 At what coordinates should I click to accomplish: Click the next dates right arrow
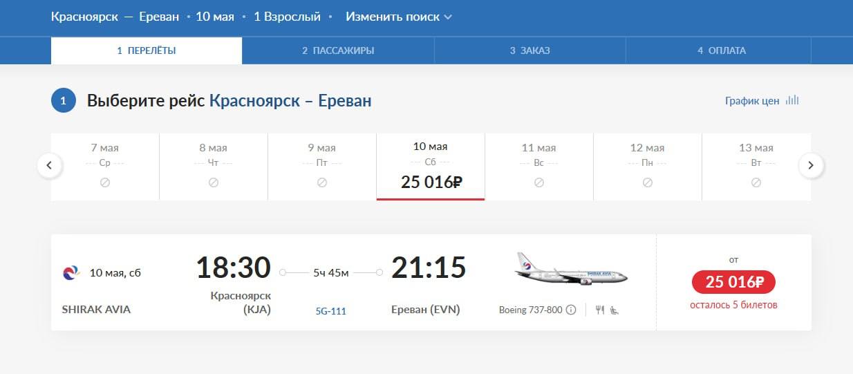[811, 166]
